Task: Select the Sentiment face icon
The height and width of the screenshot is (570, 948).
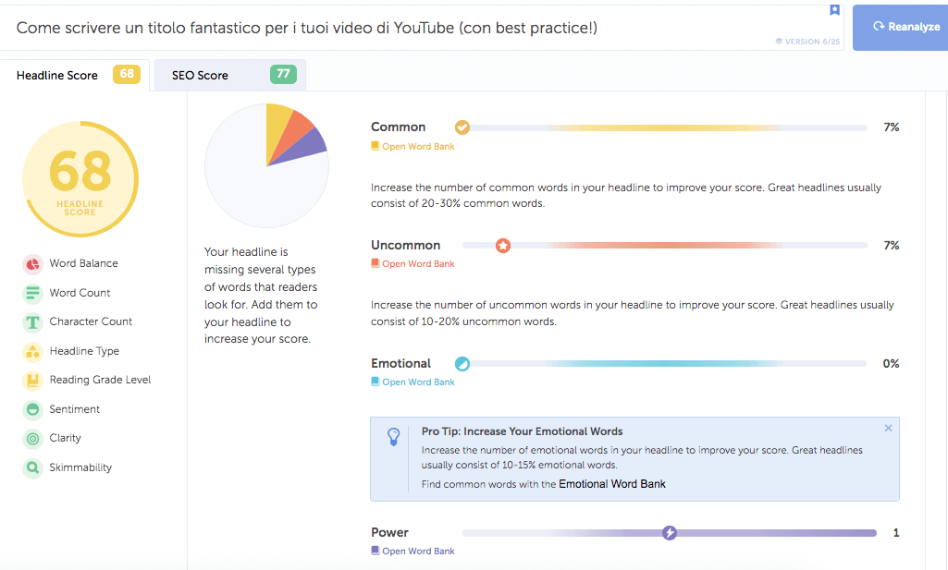Action: point(33,410)
